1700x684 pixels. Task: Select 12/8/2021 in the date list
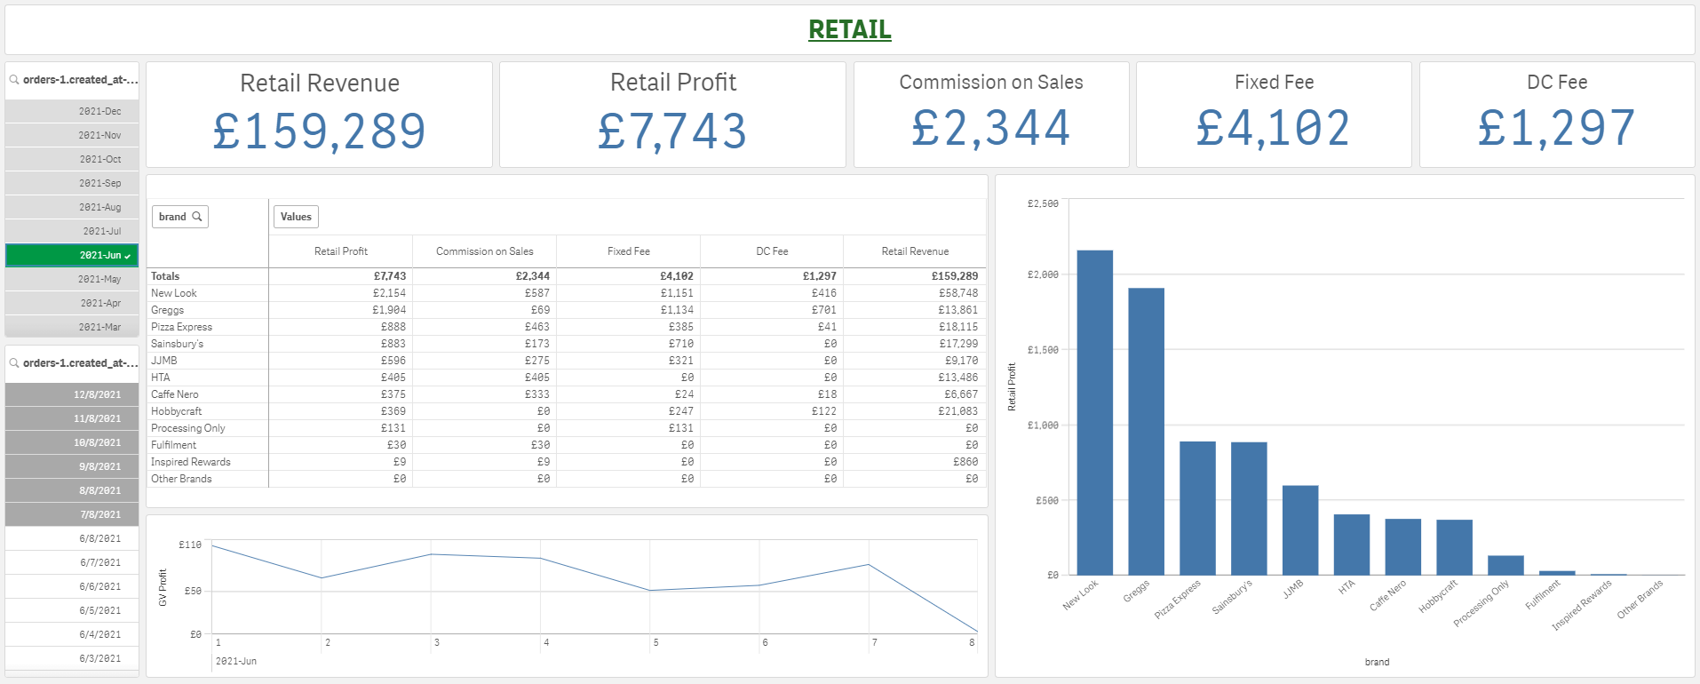tap(72, 394)
